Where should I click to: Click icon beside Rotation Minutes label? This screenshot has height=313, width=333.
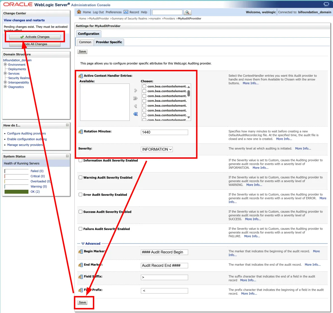coord(81,132)
